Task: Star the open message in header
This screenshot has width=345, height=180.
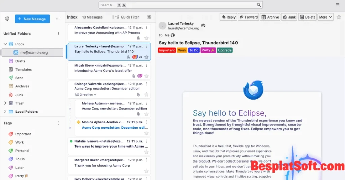Action: (x=339, y=17)
